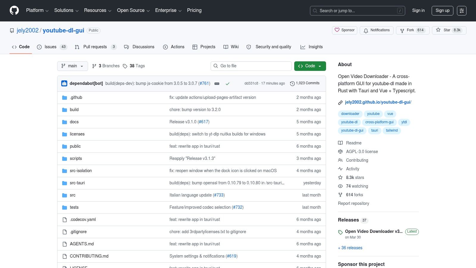Open commit history with 1,023 Commits
This screenshot has height=268, width=476.
pyautogui.click(x=305, y=83)
